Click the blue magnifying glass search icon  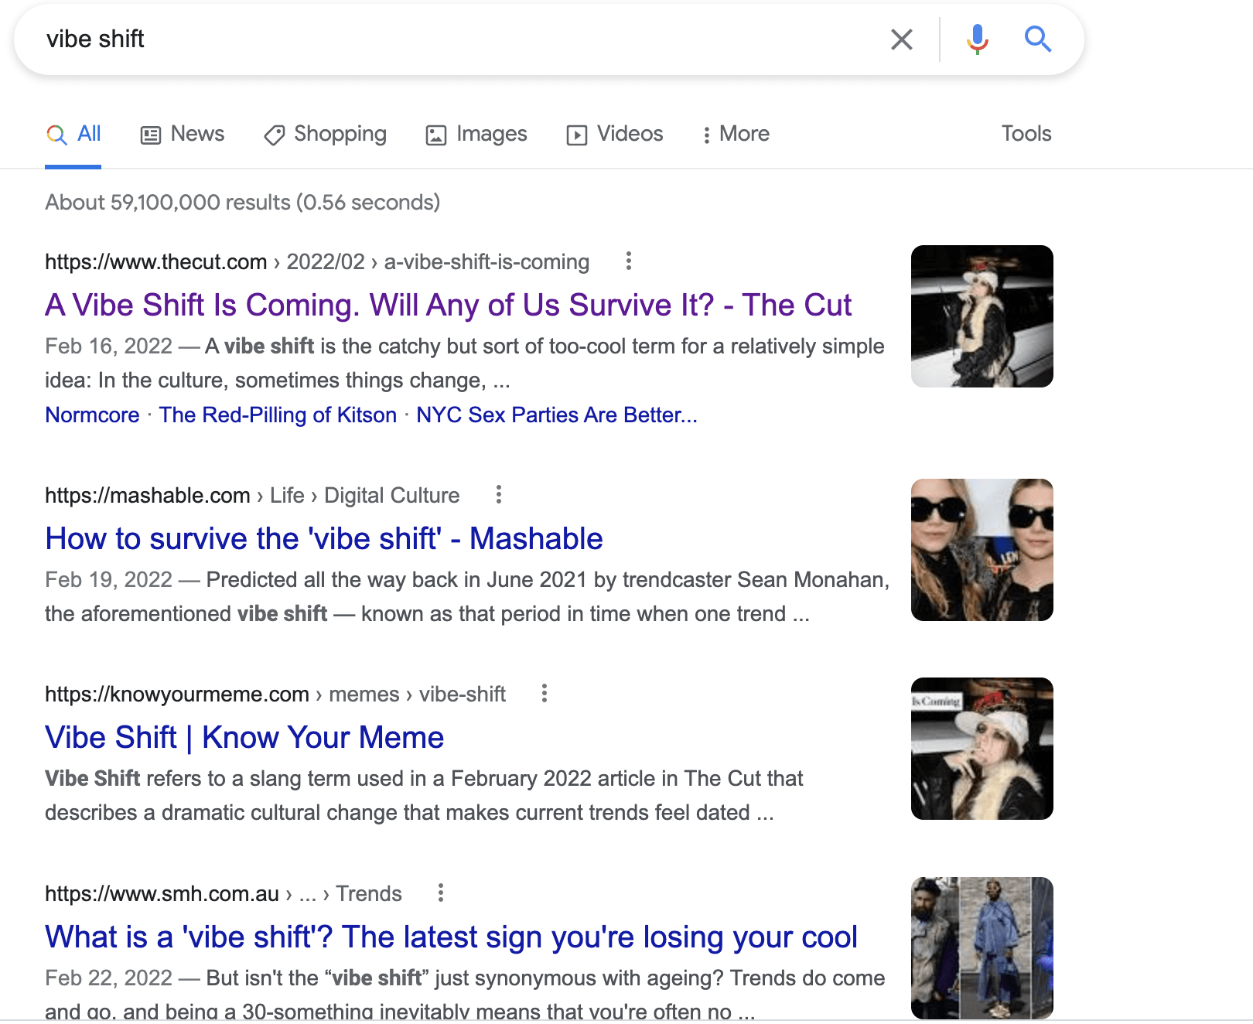click(1037, 39)
